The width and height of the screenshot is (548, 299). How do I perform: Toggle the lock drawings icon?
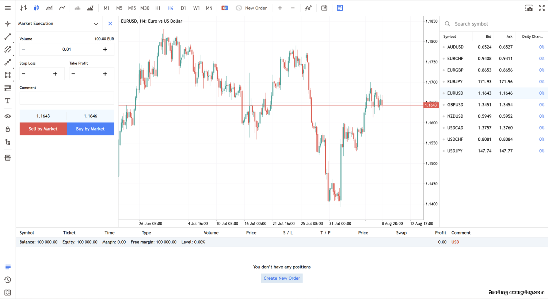8,129
